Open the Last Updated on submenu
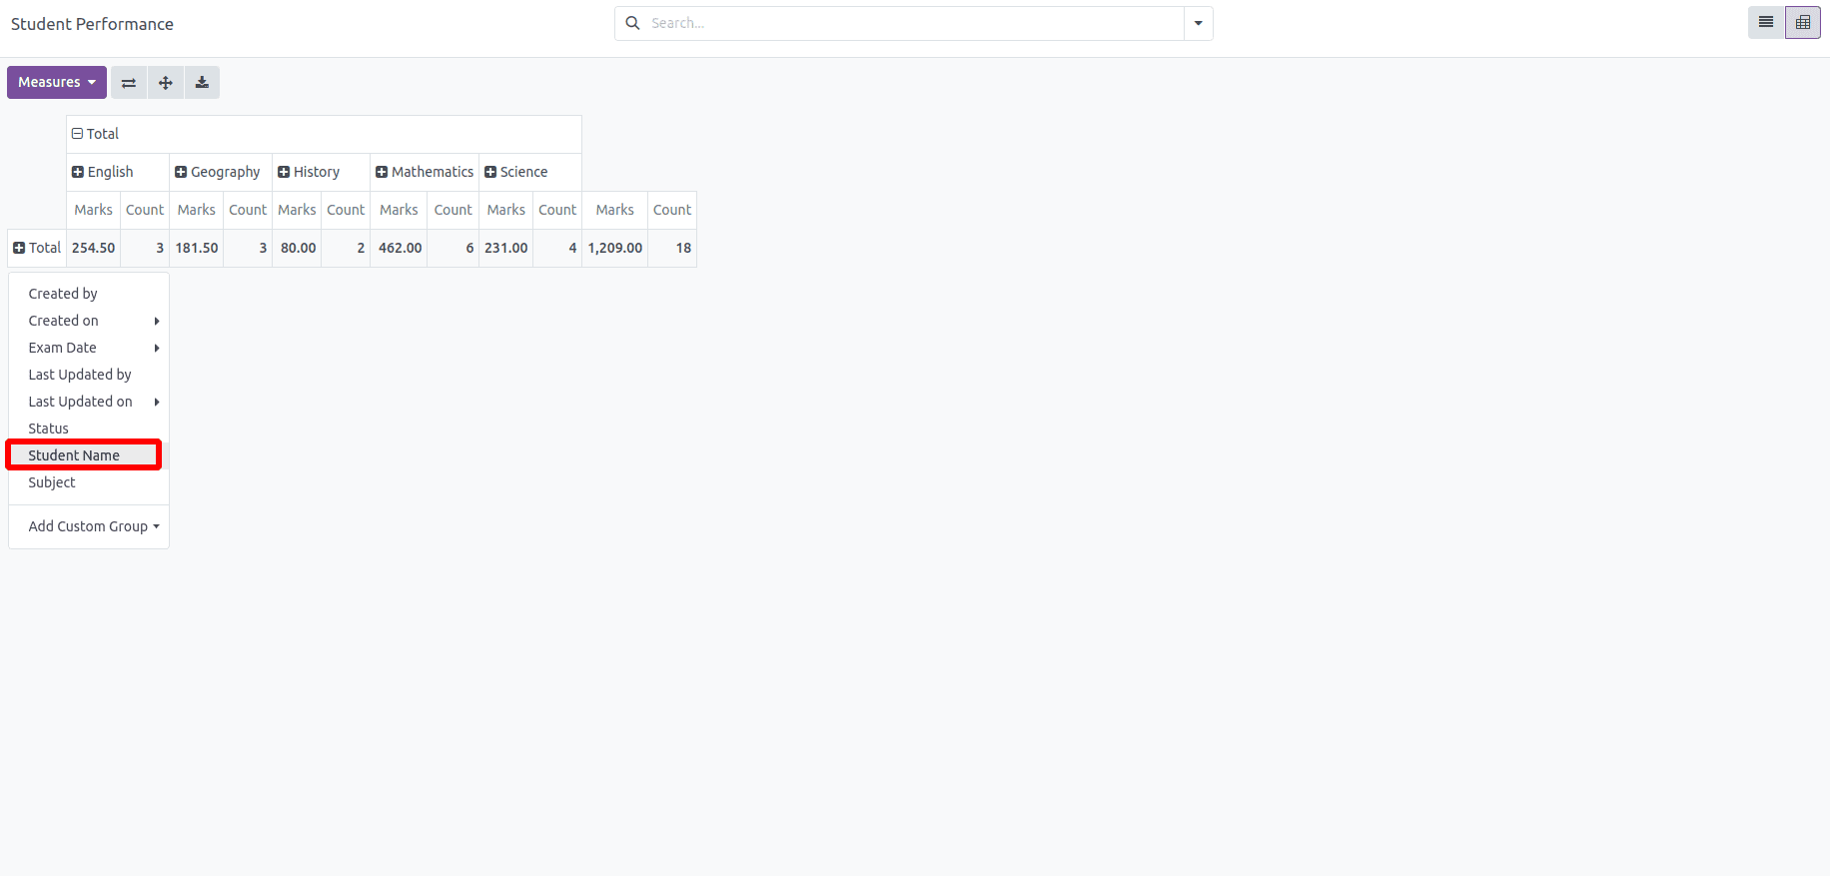The image size is (1830, 876). pyautogui.click(x=89, y=402)
